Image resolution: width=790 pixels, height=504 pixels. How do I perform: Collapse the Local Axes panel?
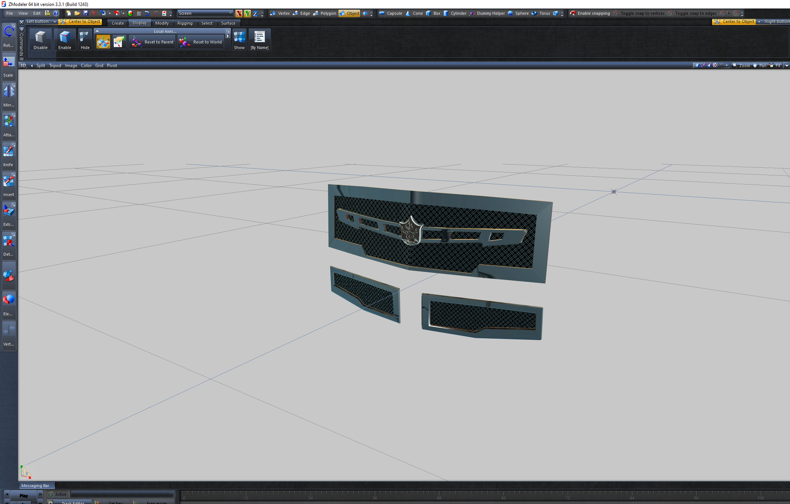(97, 31)
